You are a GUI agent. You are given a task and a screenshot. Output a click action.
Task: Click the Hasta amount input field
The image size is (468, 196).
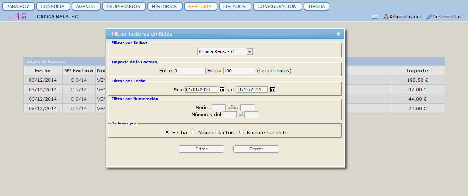(x=239, y=71)
